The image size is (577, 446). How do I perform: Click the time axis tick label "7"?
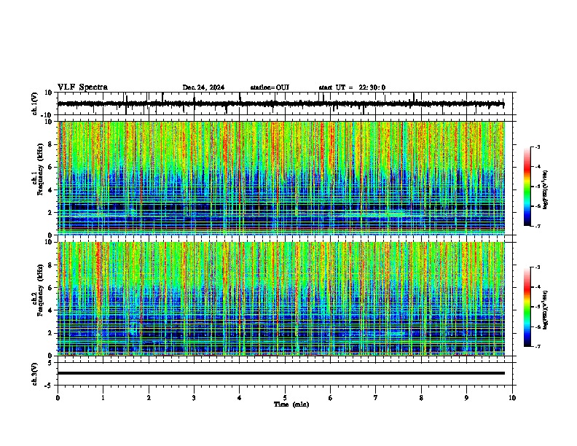(376, 398)
